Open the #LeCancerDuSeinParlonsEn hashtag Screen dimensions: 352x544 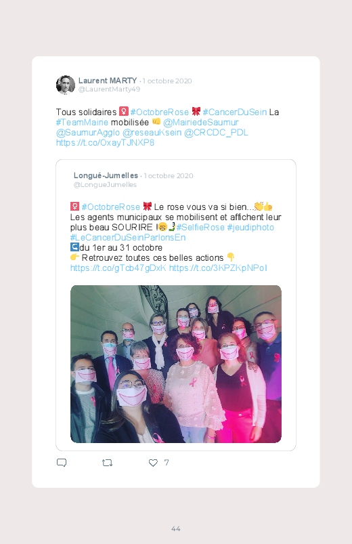point(128,237)
